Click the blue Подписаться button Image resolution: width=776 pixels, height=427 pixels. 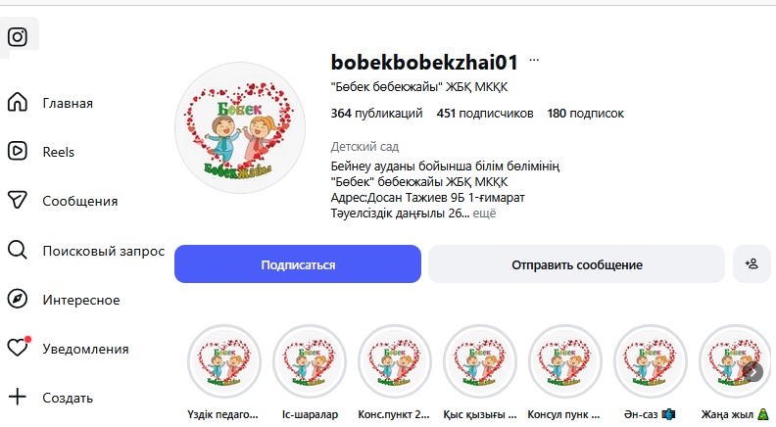298,264
